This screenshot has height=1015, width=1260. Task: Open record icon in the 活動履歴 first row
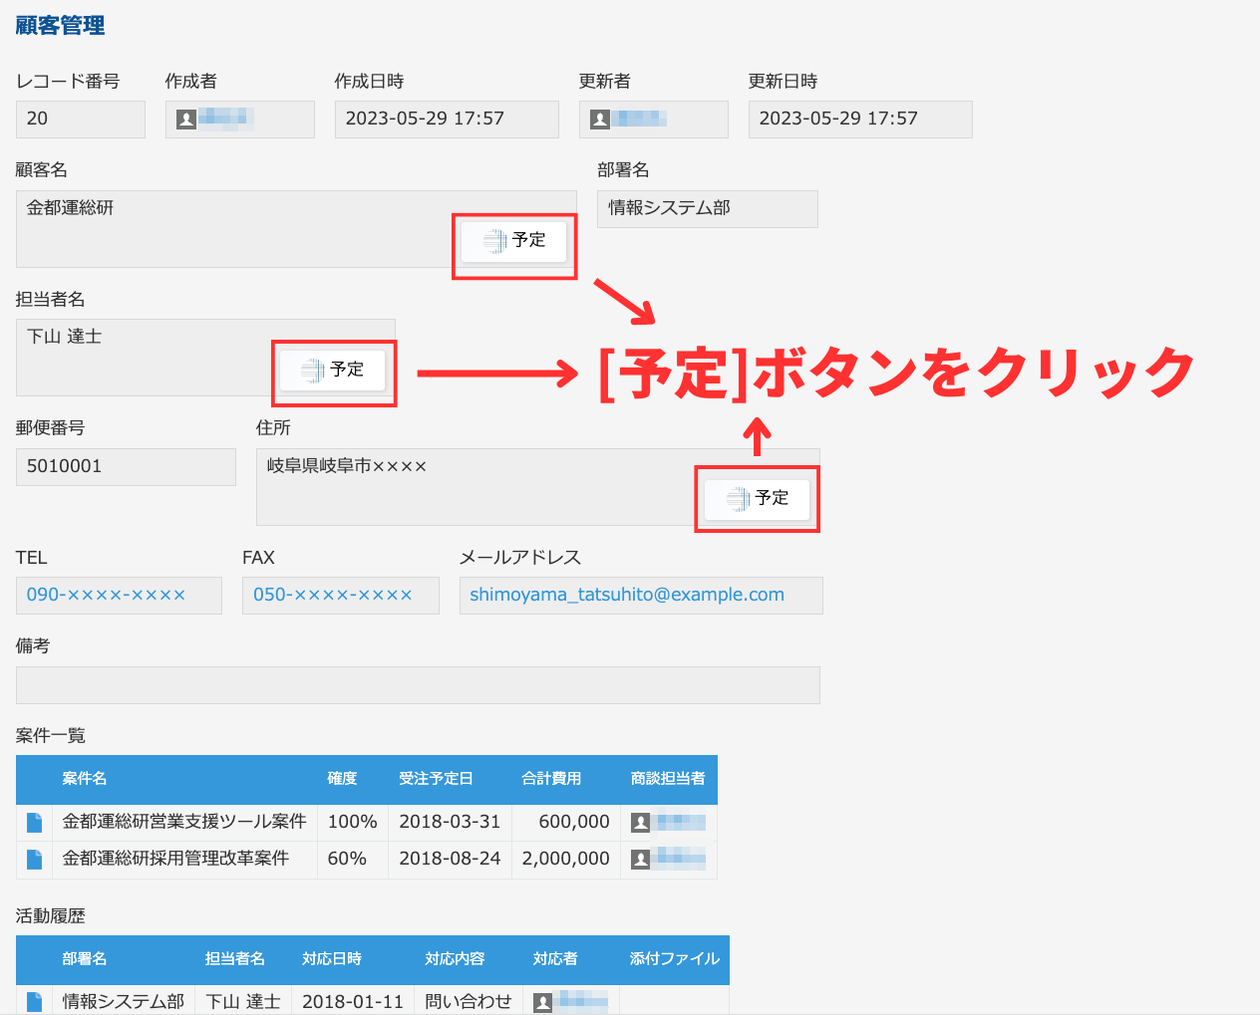click(x=35, y=1001)
